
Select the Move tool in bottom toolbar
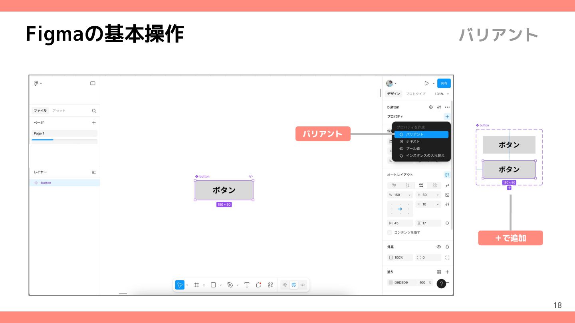(x=180, y=285)
